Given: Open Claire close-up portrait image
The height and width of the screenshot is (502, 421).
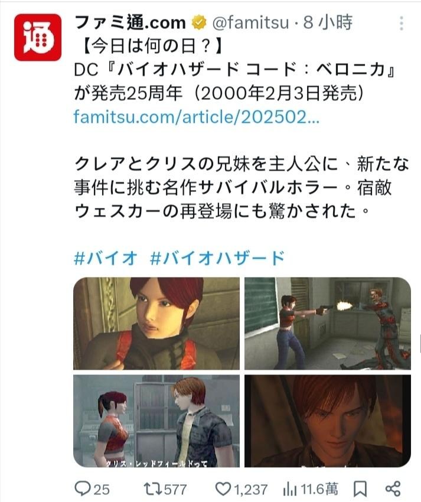Looking at the screenshot, I should [156, 324].
